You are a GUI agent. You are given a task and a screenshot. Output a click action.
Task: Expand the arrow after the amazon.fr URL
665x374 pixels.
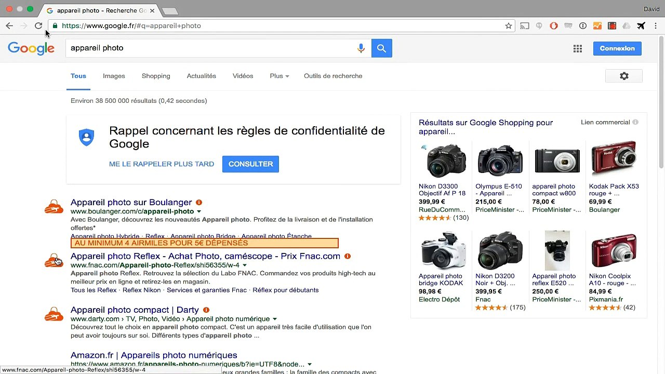310,364
